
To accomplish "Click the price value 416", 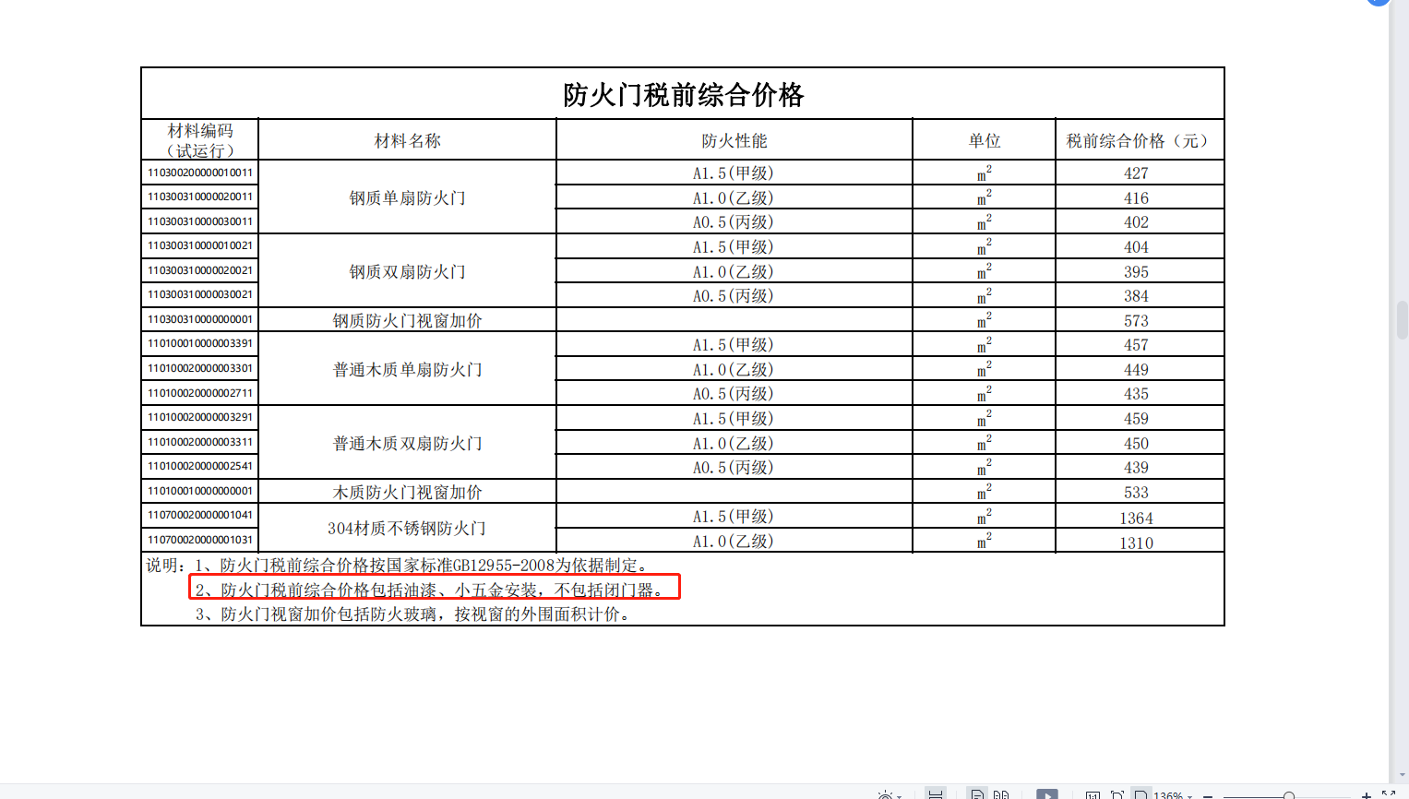I will 1136,198.
